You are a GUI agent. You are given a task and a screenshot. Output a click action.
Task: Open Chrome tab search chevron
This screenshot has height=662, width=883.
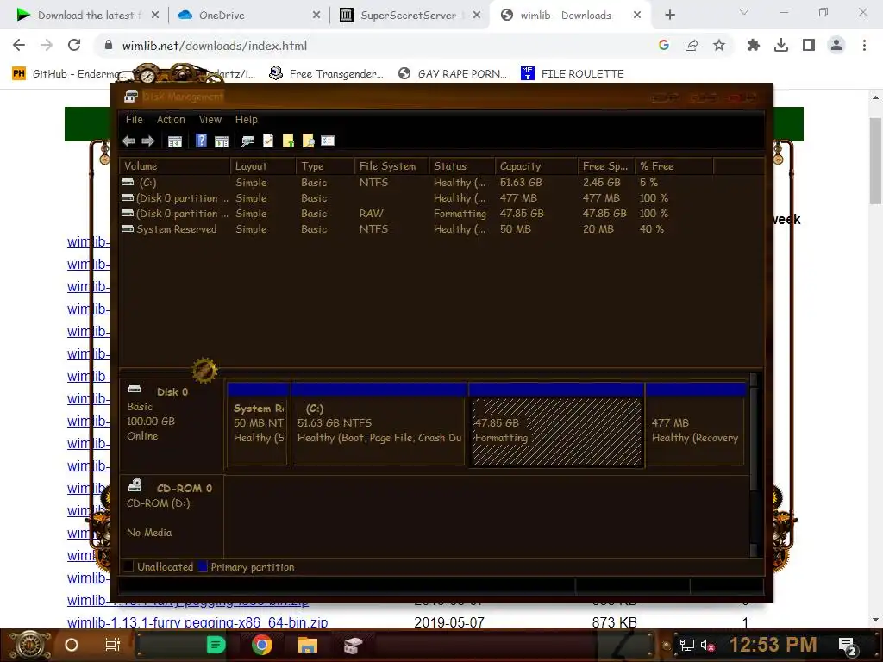(x=744, y=12)
